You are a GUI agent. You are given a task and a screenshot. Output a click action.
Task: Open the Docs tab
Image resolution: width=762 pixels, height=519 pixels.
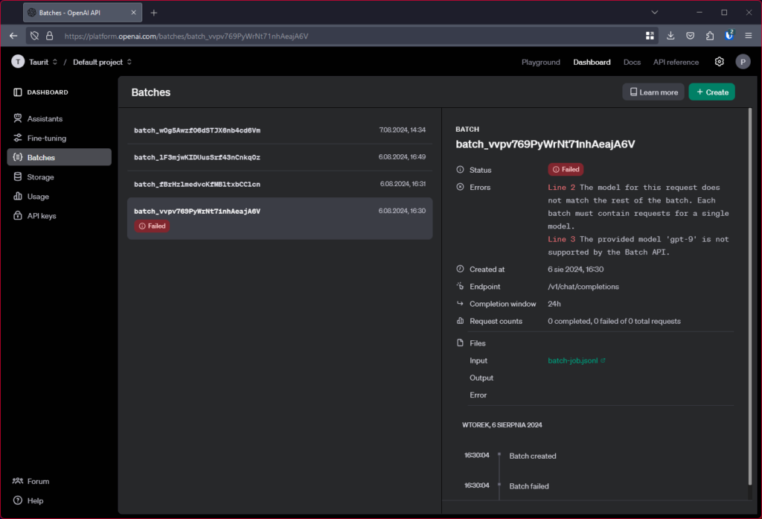pyautogui.click(x=632, y=63)
